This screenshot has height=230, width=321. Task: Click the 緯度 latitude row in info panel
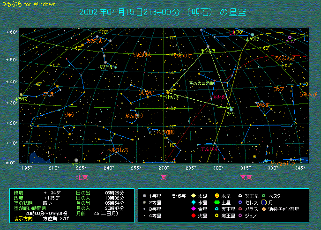[37, 193]
